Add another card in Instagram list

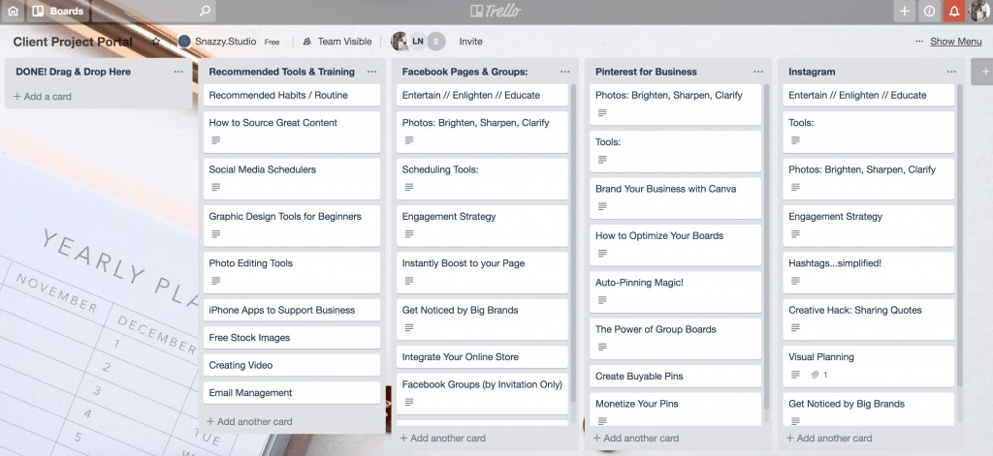pyautogui.click(x=828, y=439)
